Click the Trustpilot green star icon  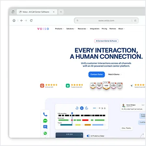pos(68,86)
